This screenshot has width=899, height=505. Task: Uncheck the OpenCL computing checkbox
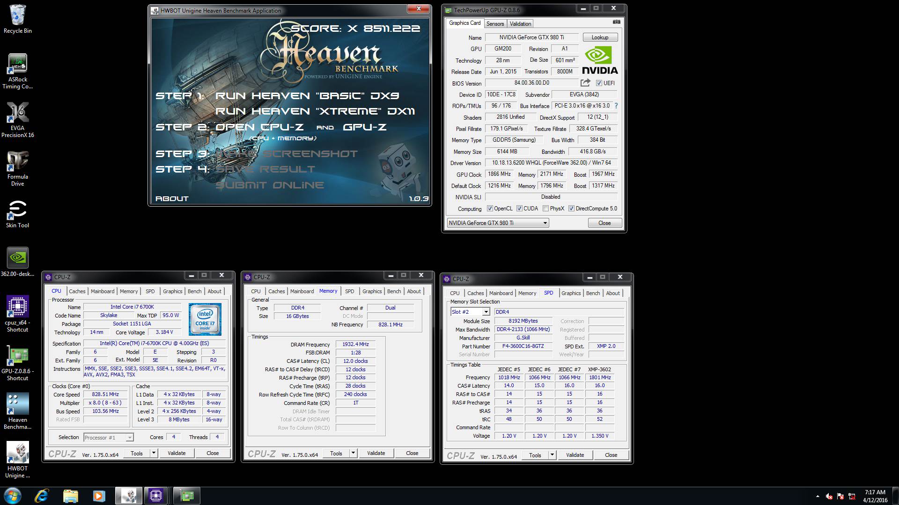(490, 209)
